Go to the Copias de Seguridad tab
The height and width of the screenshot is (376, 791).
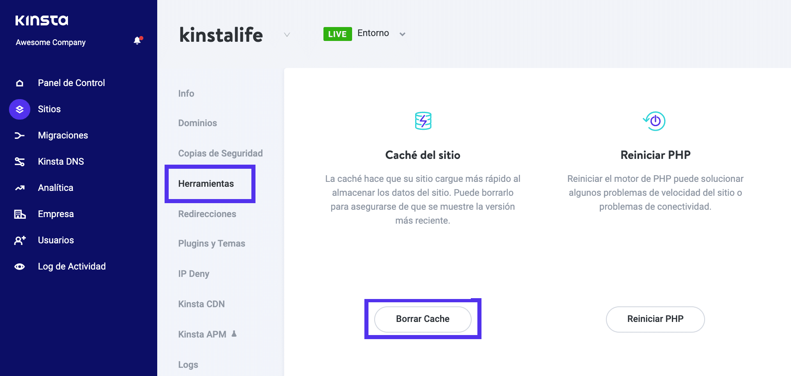coord(220,154)
